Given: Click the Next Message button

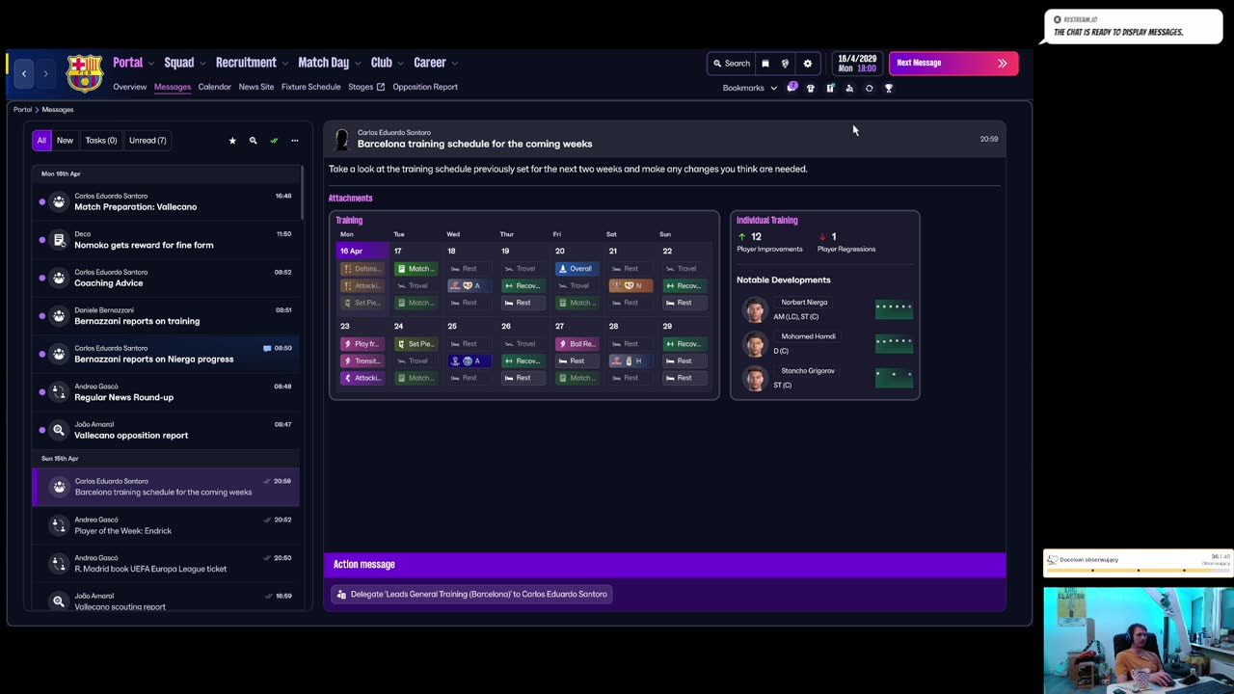Looking at the screenshot, I should coord(952,64).
